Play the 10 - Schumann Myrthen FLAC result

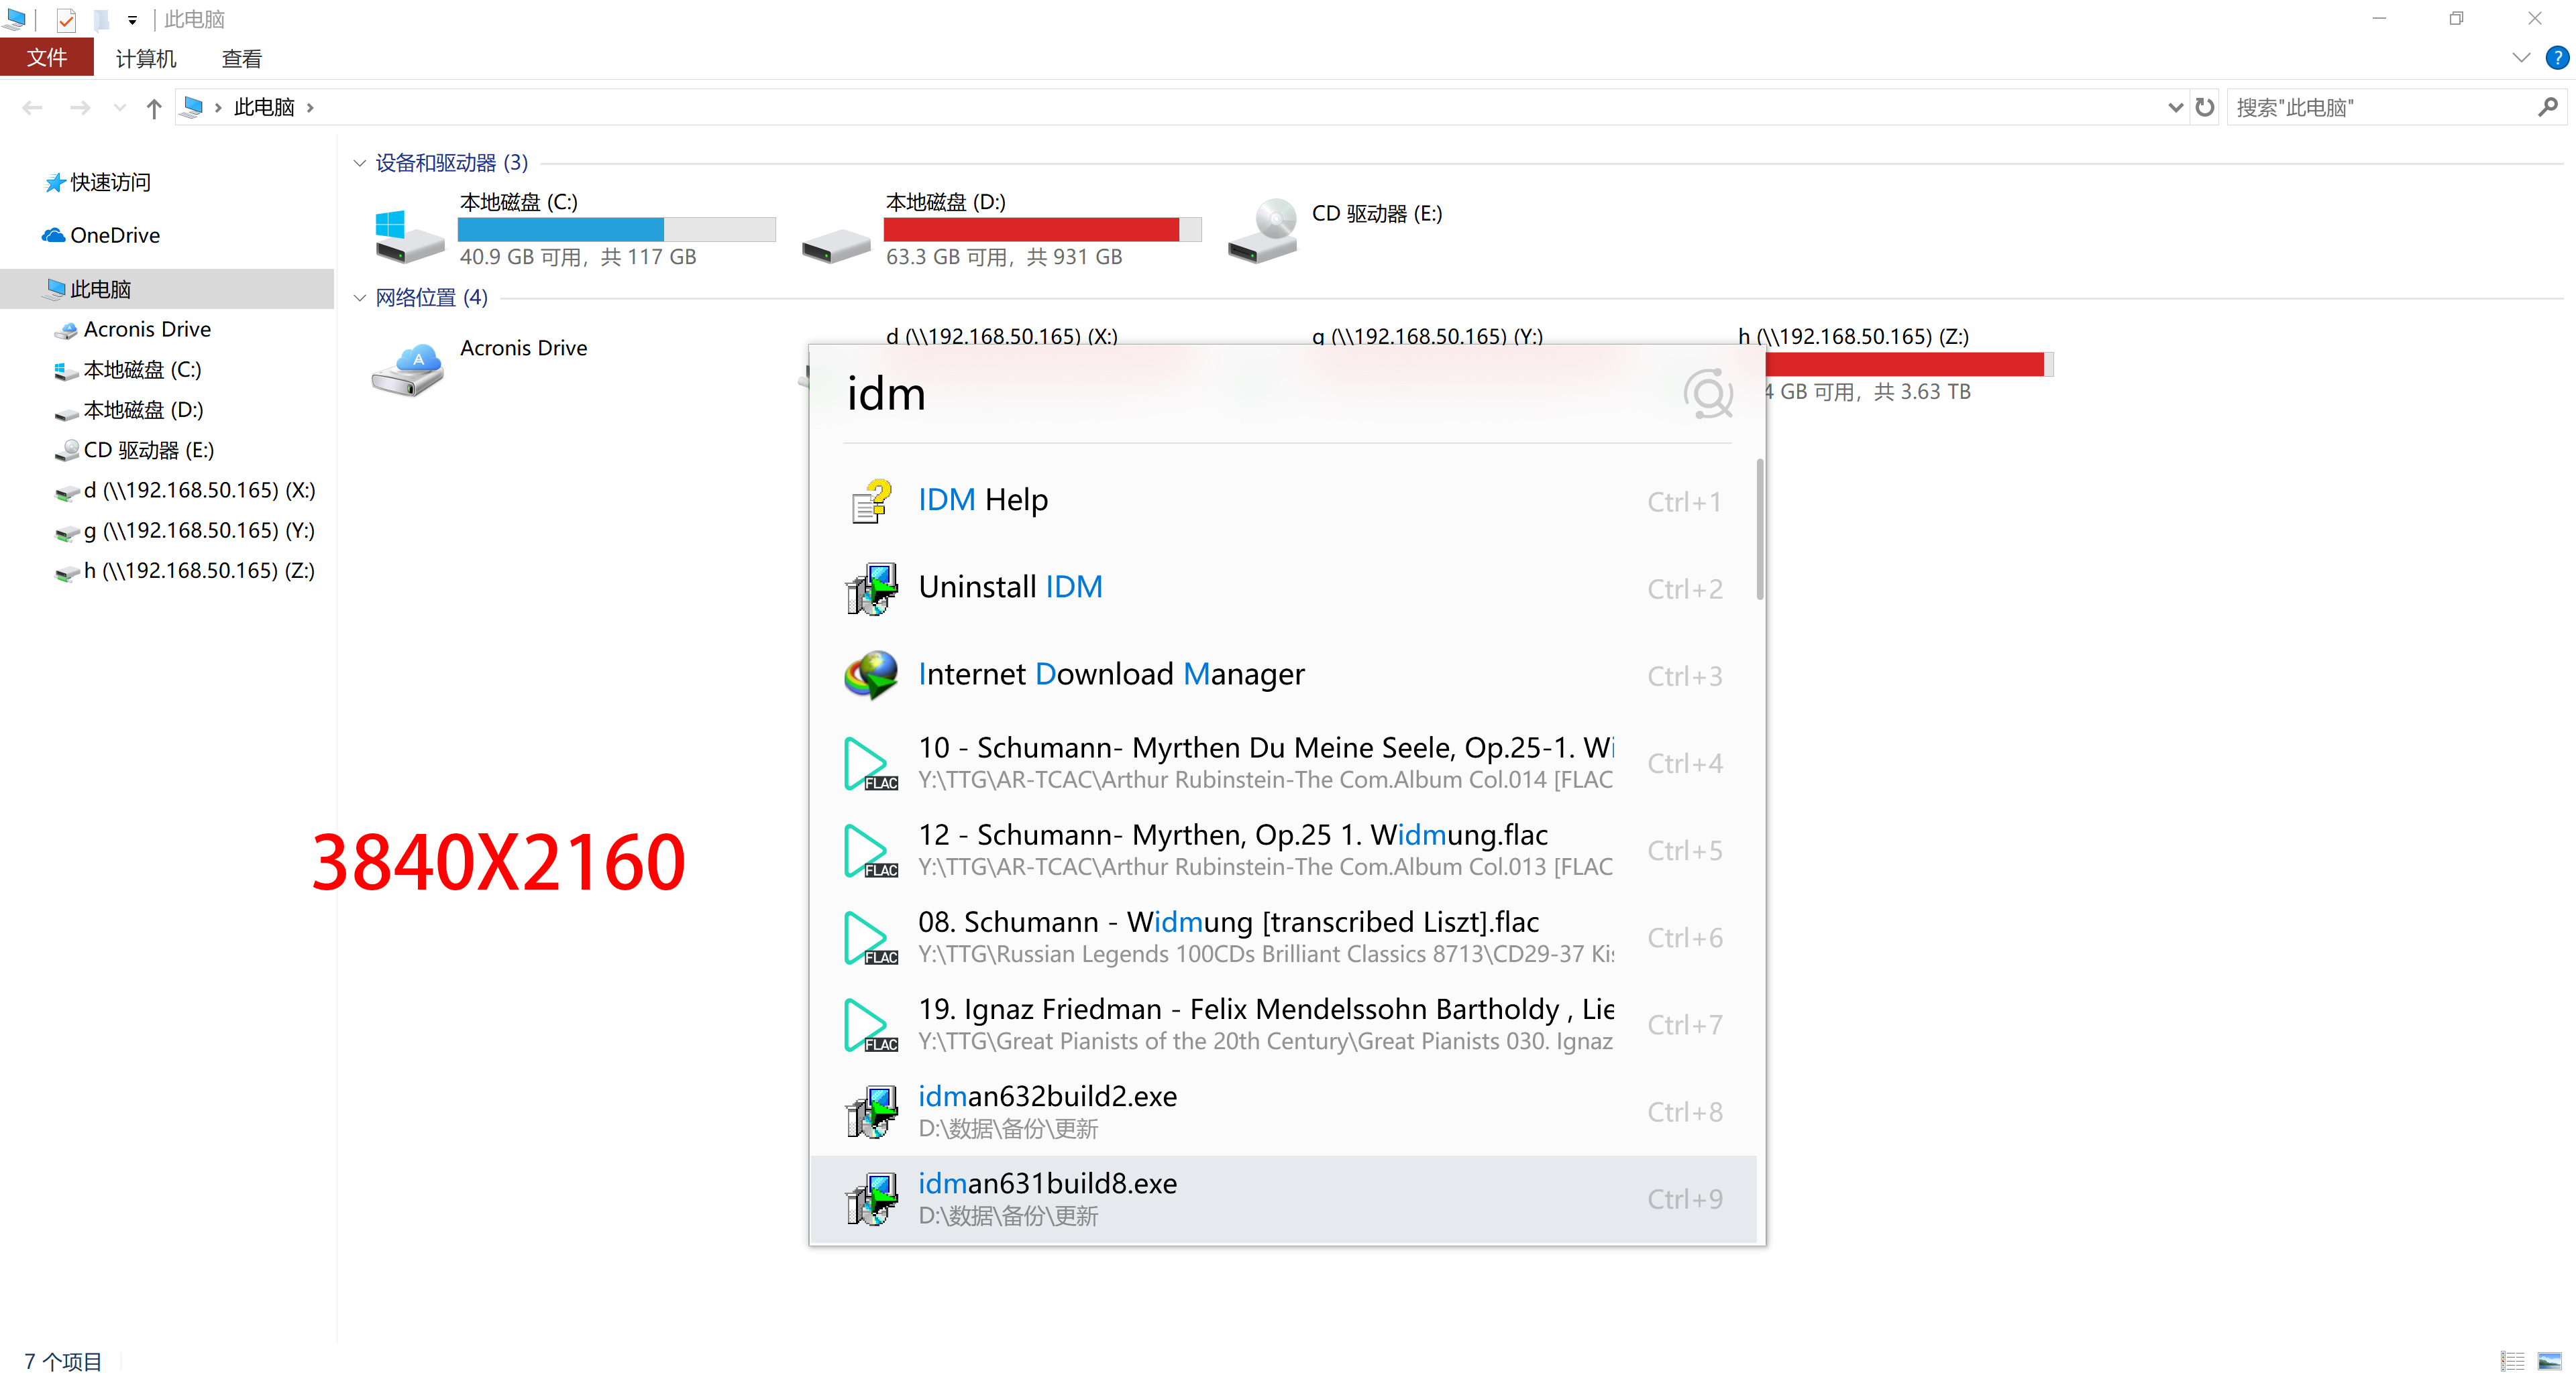click(x=1283, y=762)
